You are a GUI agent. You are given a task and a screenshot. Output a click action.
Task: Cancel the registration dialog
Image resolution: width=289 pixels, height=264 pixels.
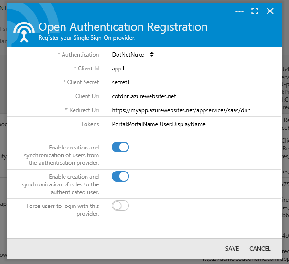tap(260, 249)
